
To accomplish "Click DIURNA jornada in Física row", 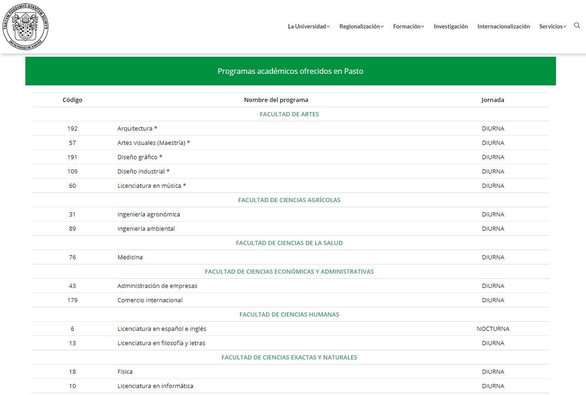I will pos(493,371).
